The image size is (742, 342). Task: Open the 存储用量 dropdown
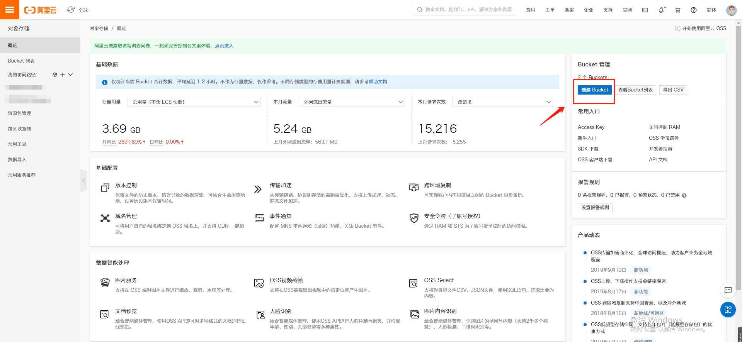pos(194,102)
